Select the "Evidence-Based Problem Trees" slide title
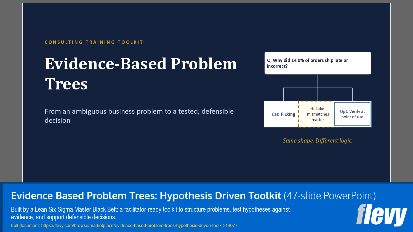Screen dimensions: 413x232 coord(141,74)
